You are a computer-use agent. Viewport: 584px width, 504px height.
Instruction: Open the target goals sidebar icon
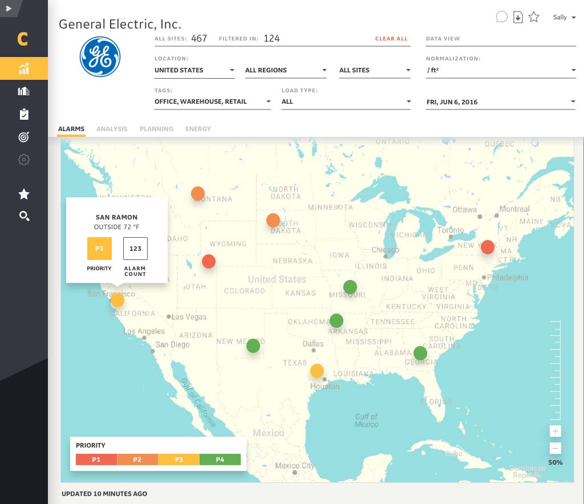pyautogui.click(x=24, y=137)
